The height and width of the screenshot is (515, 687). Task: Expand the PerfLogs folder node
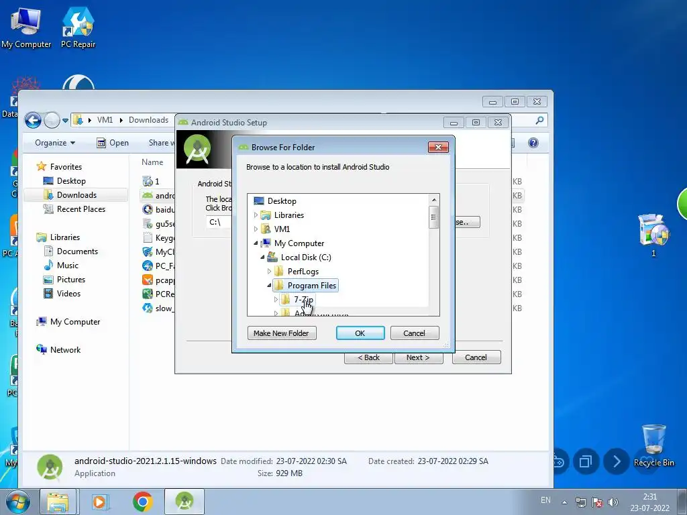pyautogui.click(x=269, y=271)
